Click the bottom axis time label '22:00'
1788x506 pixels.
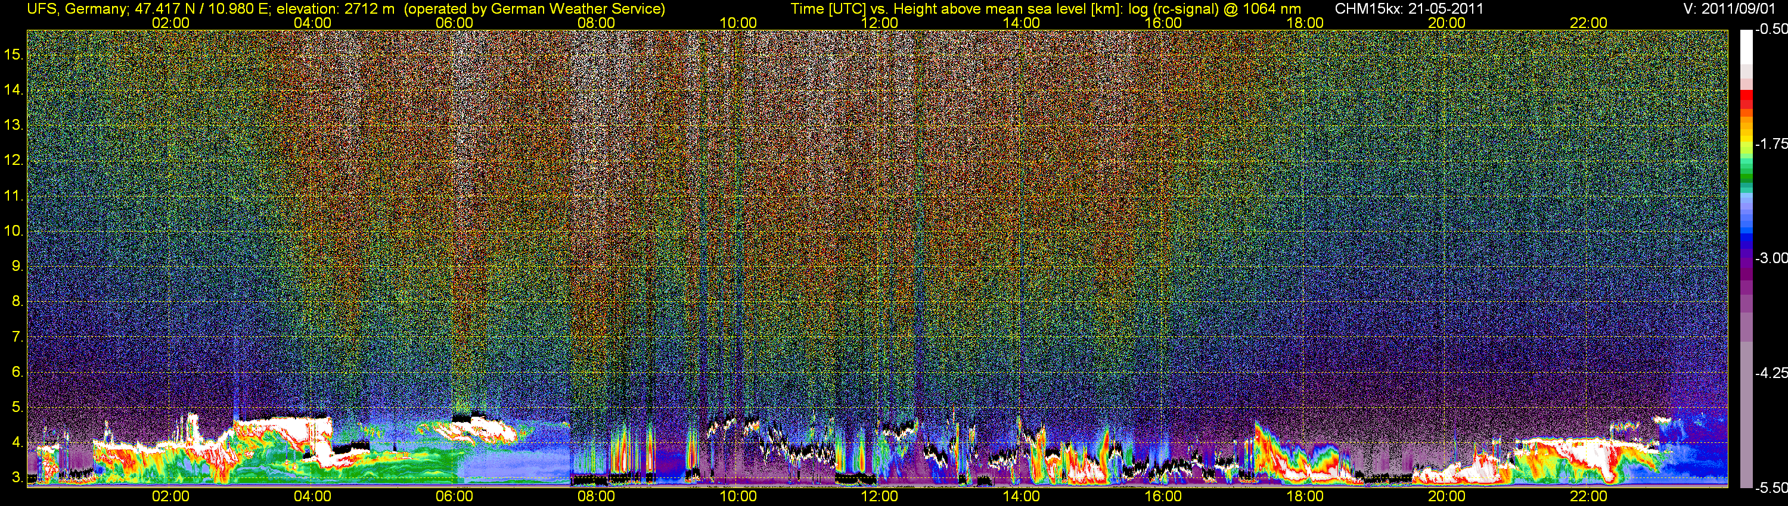pyautogui.click(x=1589, y=497)
